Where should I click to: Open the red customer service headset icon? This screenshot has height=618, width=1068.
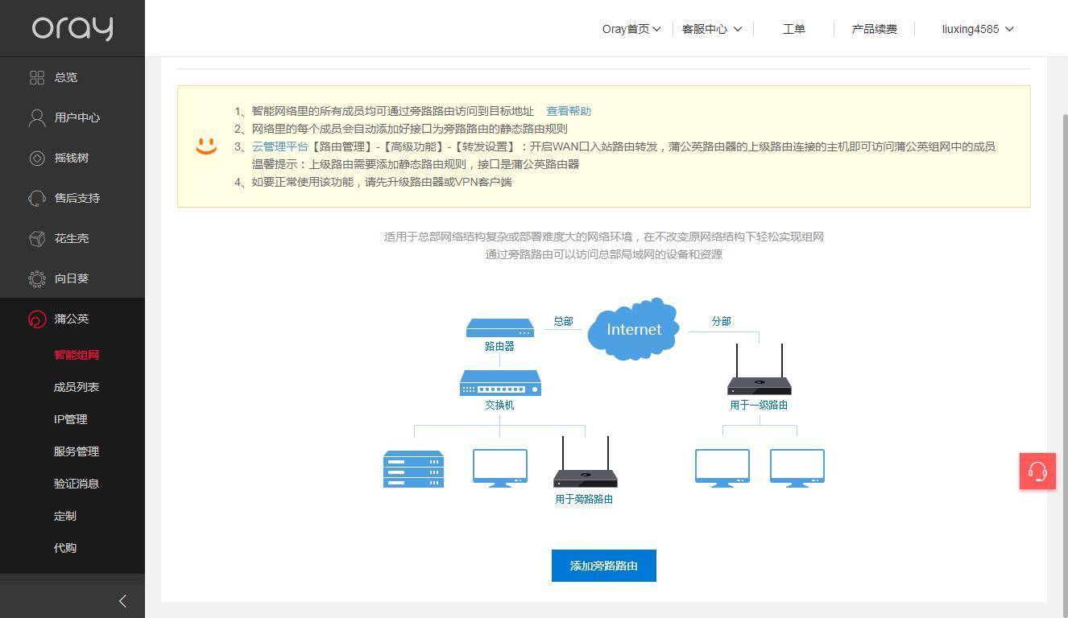[x=1037, y=472]
